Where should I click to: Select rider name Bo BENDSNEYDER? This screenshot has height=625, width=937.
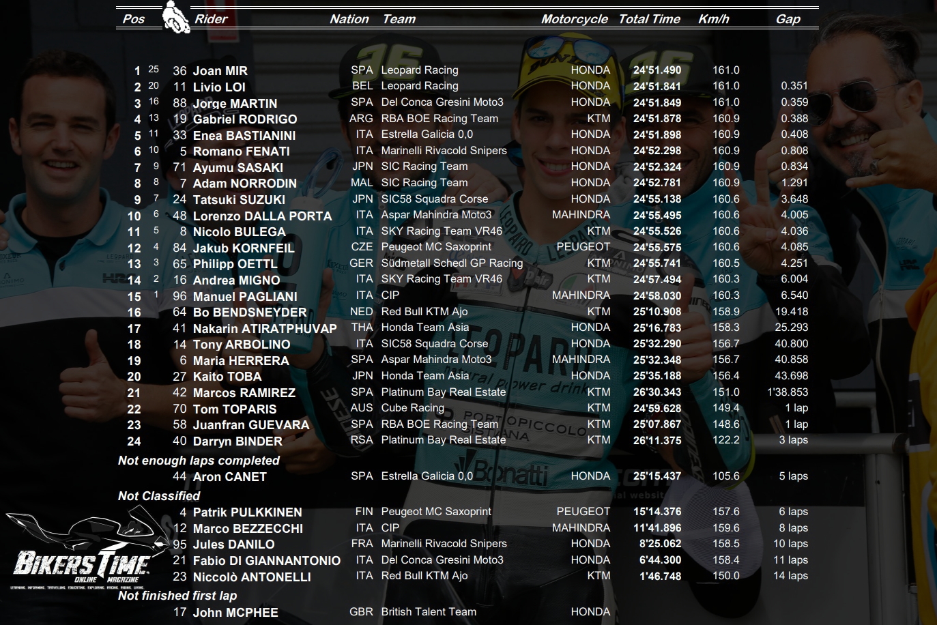(x=250, y=312)
